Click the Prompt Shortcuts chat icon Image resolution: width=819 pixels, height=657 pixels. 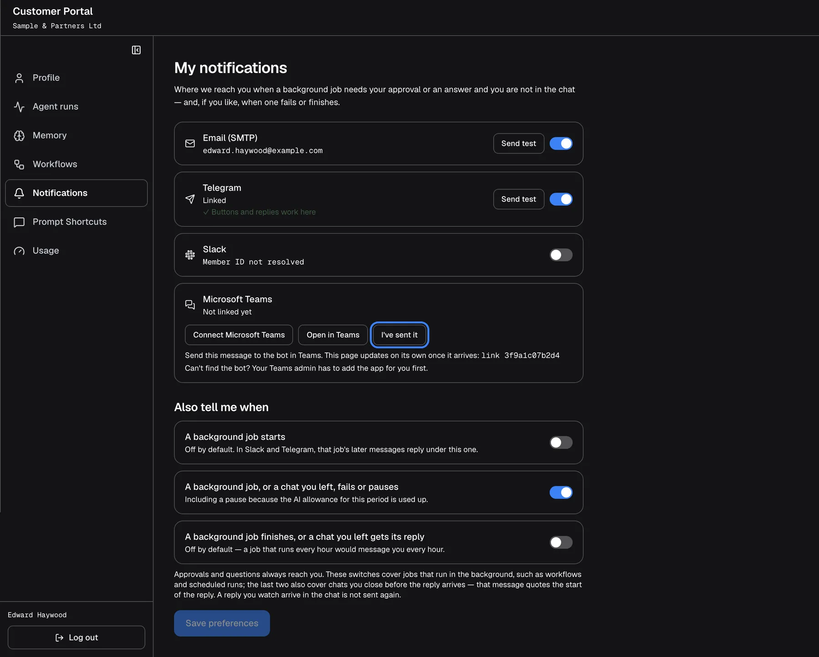(x=19, y=222)
